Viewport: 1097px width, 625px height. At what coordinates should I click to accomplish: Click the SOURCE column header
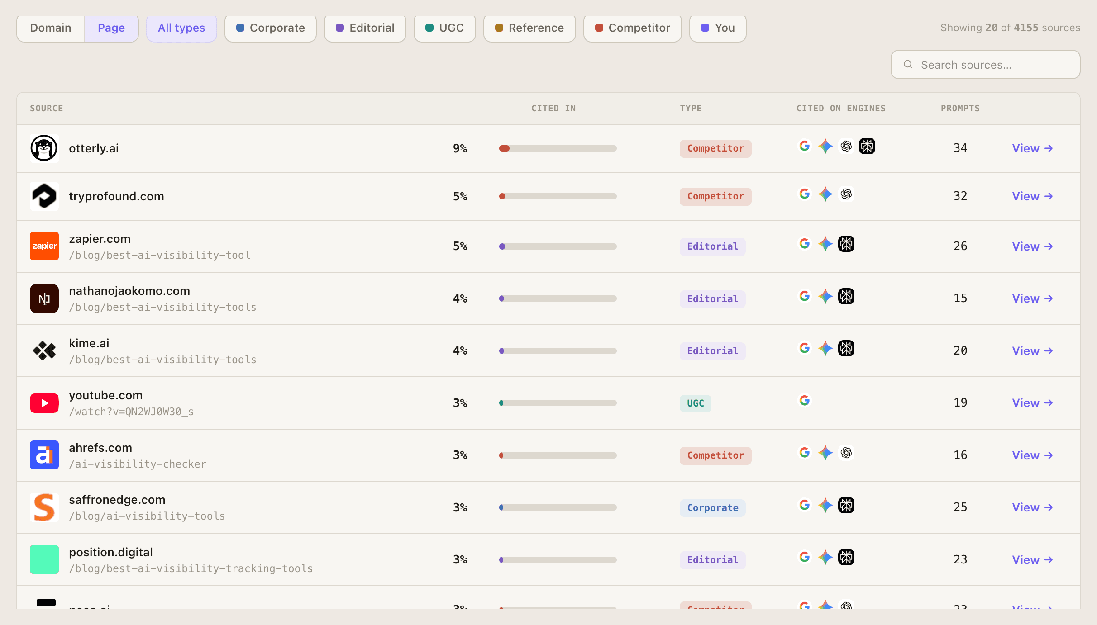tap(47, 109)
